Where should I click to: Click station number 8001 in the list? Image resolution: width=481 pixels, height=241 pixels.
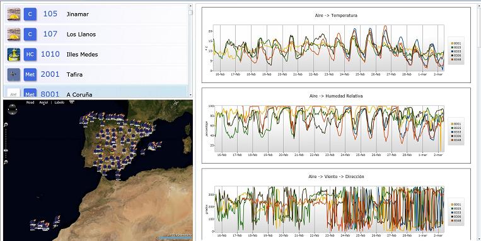(50, 94)
